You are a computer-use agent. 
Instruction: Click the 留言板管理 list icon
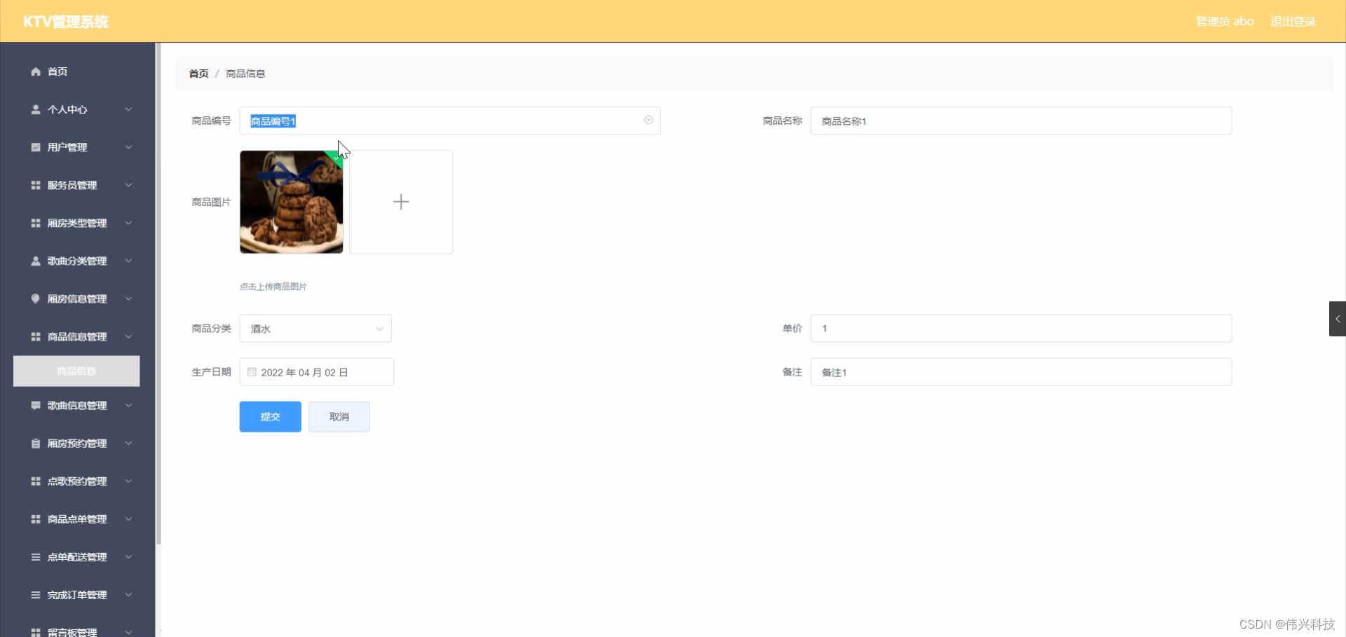(x=34, y=631)
